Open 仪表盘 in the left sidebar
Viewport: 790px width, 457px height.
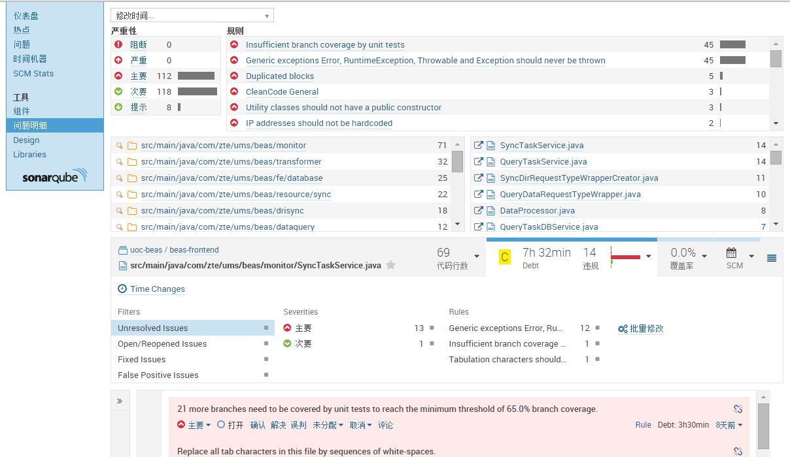(26, 16)
